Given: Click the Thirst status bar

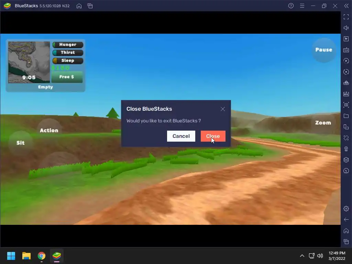Looking at the screenshot, I should (68, 53).
